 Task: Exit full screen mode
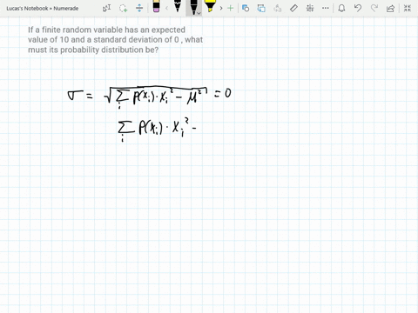pyautogui.click(x=408, y=8)
